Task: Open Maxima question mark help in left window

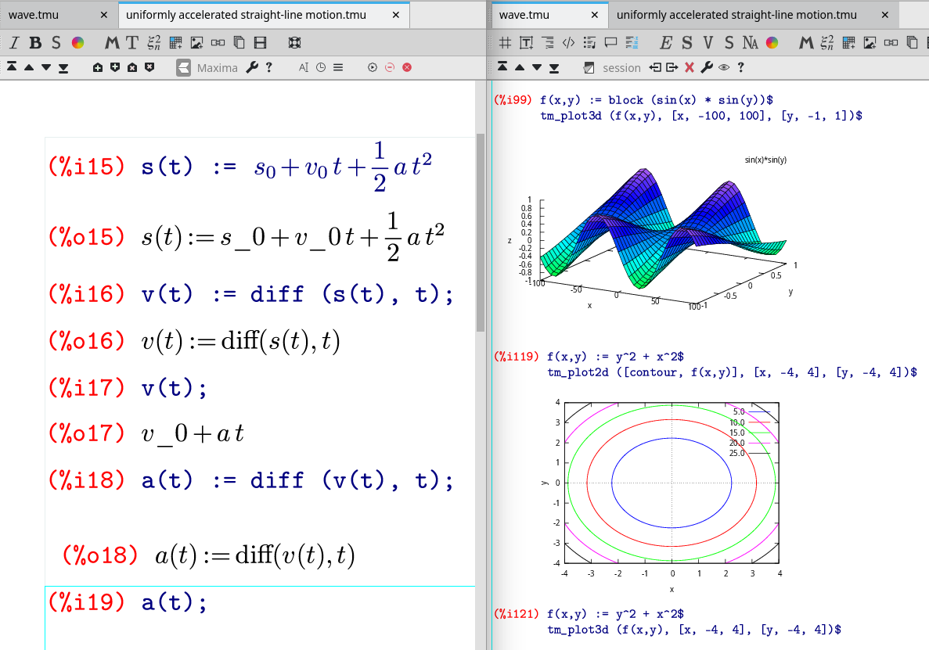Action: 269,67
